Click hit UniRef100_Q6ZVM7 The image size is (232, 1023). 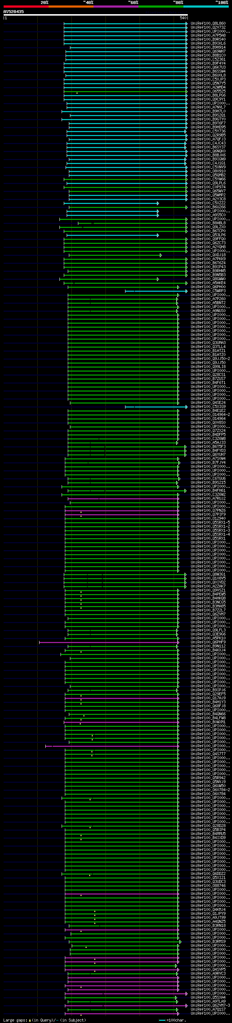point(208,614)
